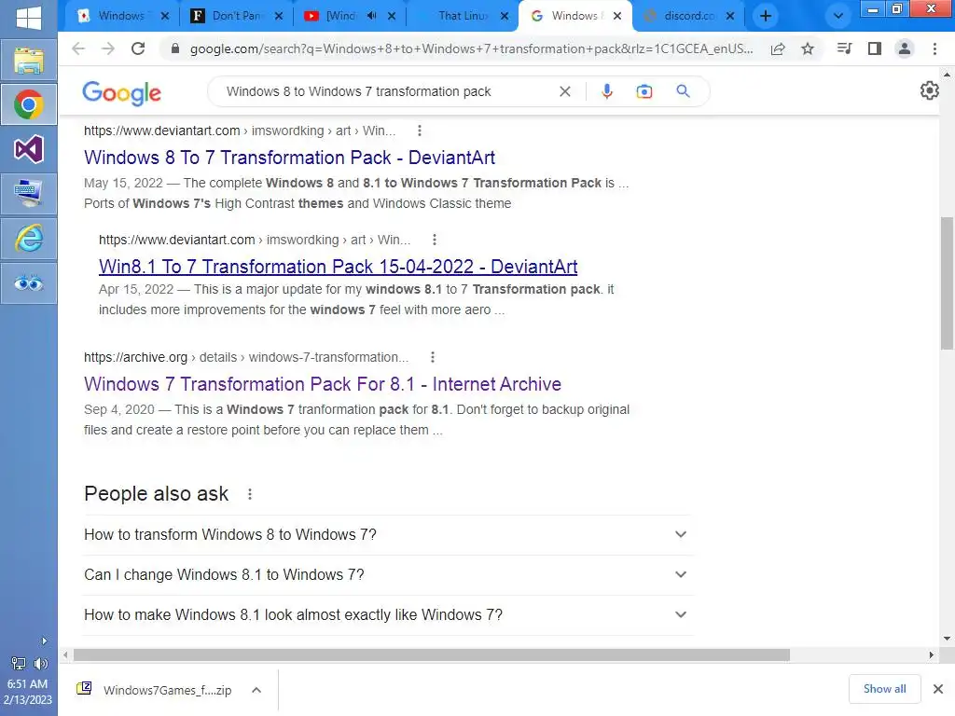
Task: Switch to the discord.com tab
Action: coord(688,16)
